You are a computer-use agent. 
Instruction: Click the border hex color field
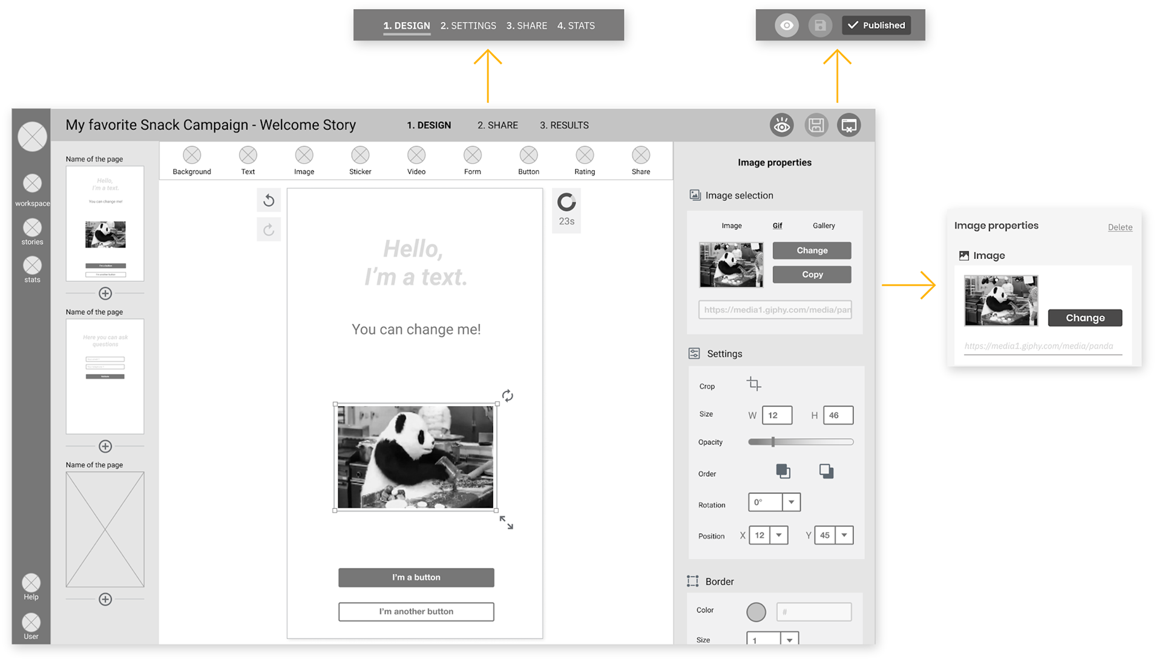pyautogui.click(x=814, y=612)
